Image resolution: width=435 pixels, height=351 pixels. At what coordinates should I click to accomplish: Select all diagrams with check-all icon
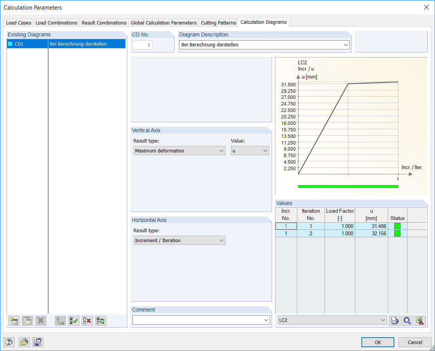[x=74, y=321]
